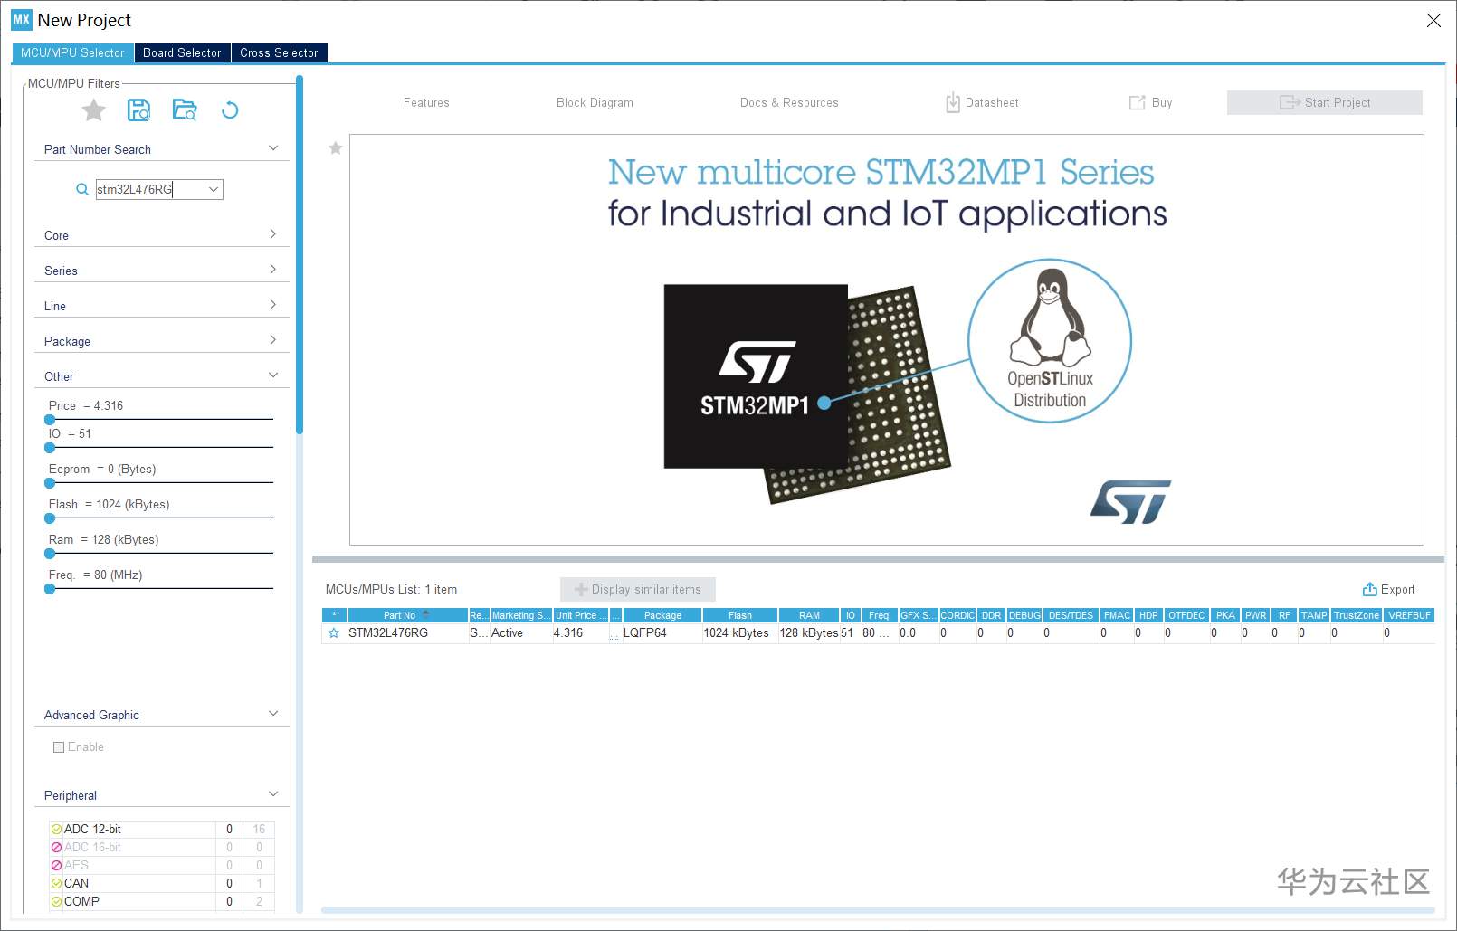Click the Flash slider handle

coord(50,518)
